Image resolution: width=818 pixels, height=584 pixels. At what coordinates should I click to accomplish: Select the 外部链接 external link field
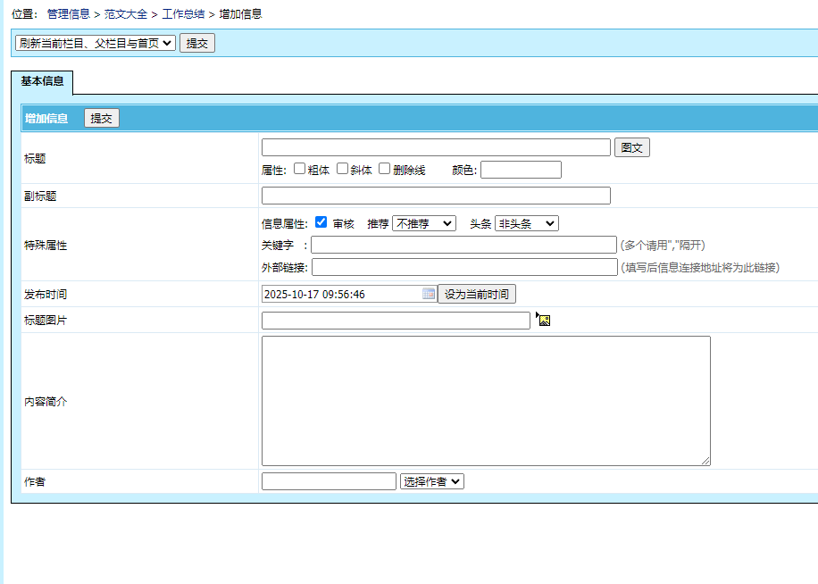click(464, 267)
